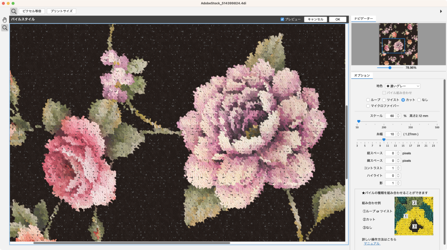Click the magnifier icon in top toolbar

[x=14, y=11]
